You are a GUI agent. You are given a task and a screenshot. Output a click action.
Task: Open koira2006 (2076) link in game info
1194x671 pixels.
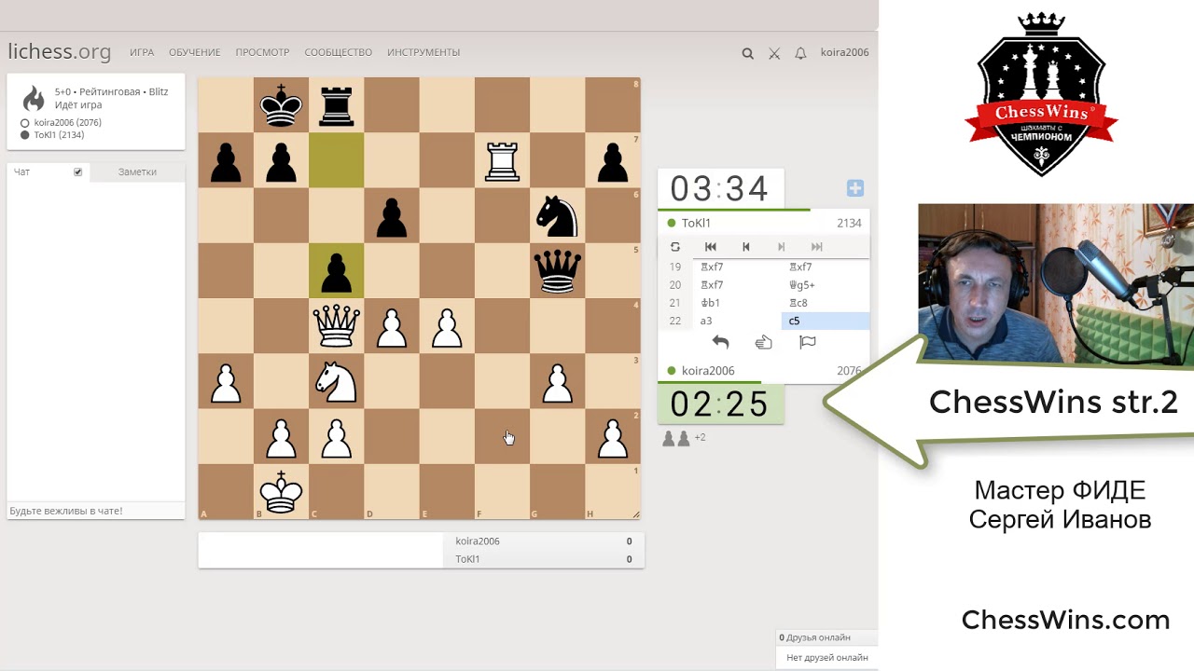68,122
